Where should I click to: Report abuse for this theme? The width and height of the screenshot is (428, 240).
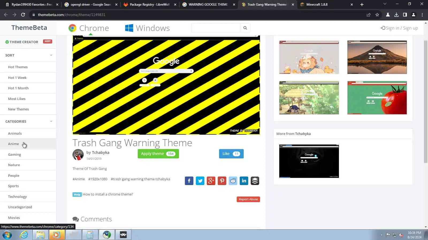(x=248, y=199)
